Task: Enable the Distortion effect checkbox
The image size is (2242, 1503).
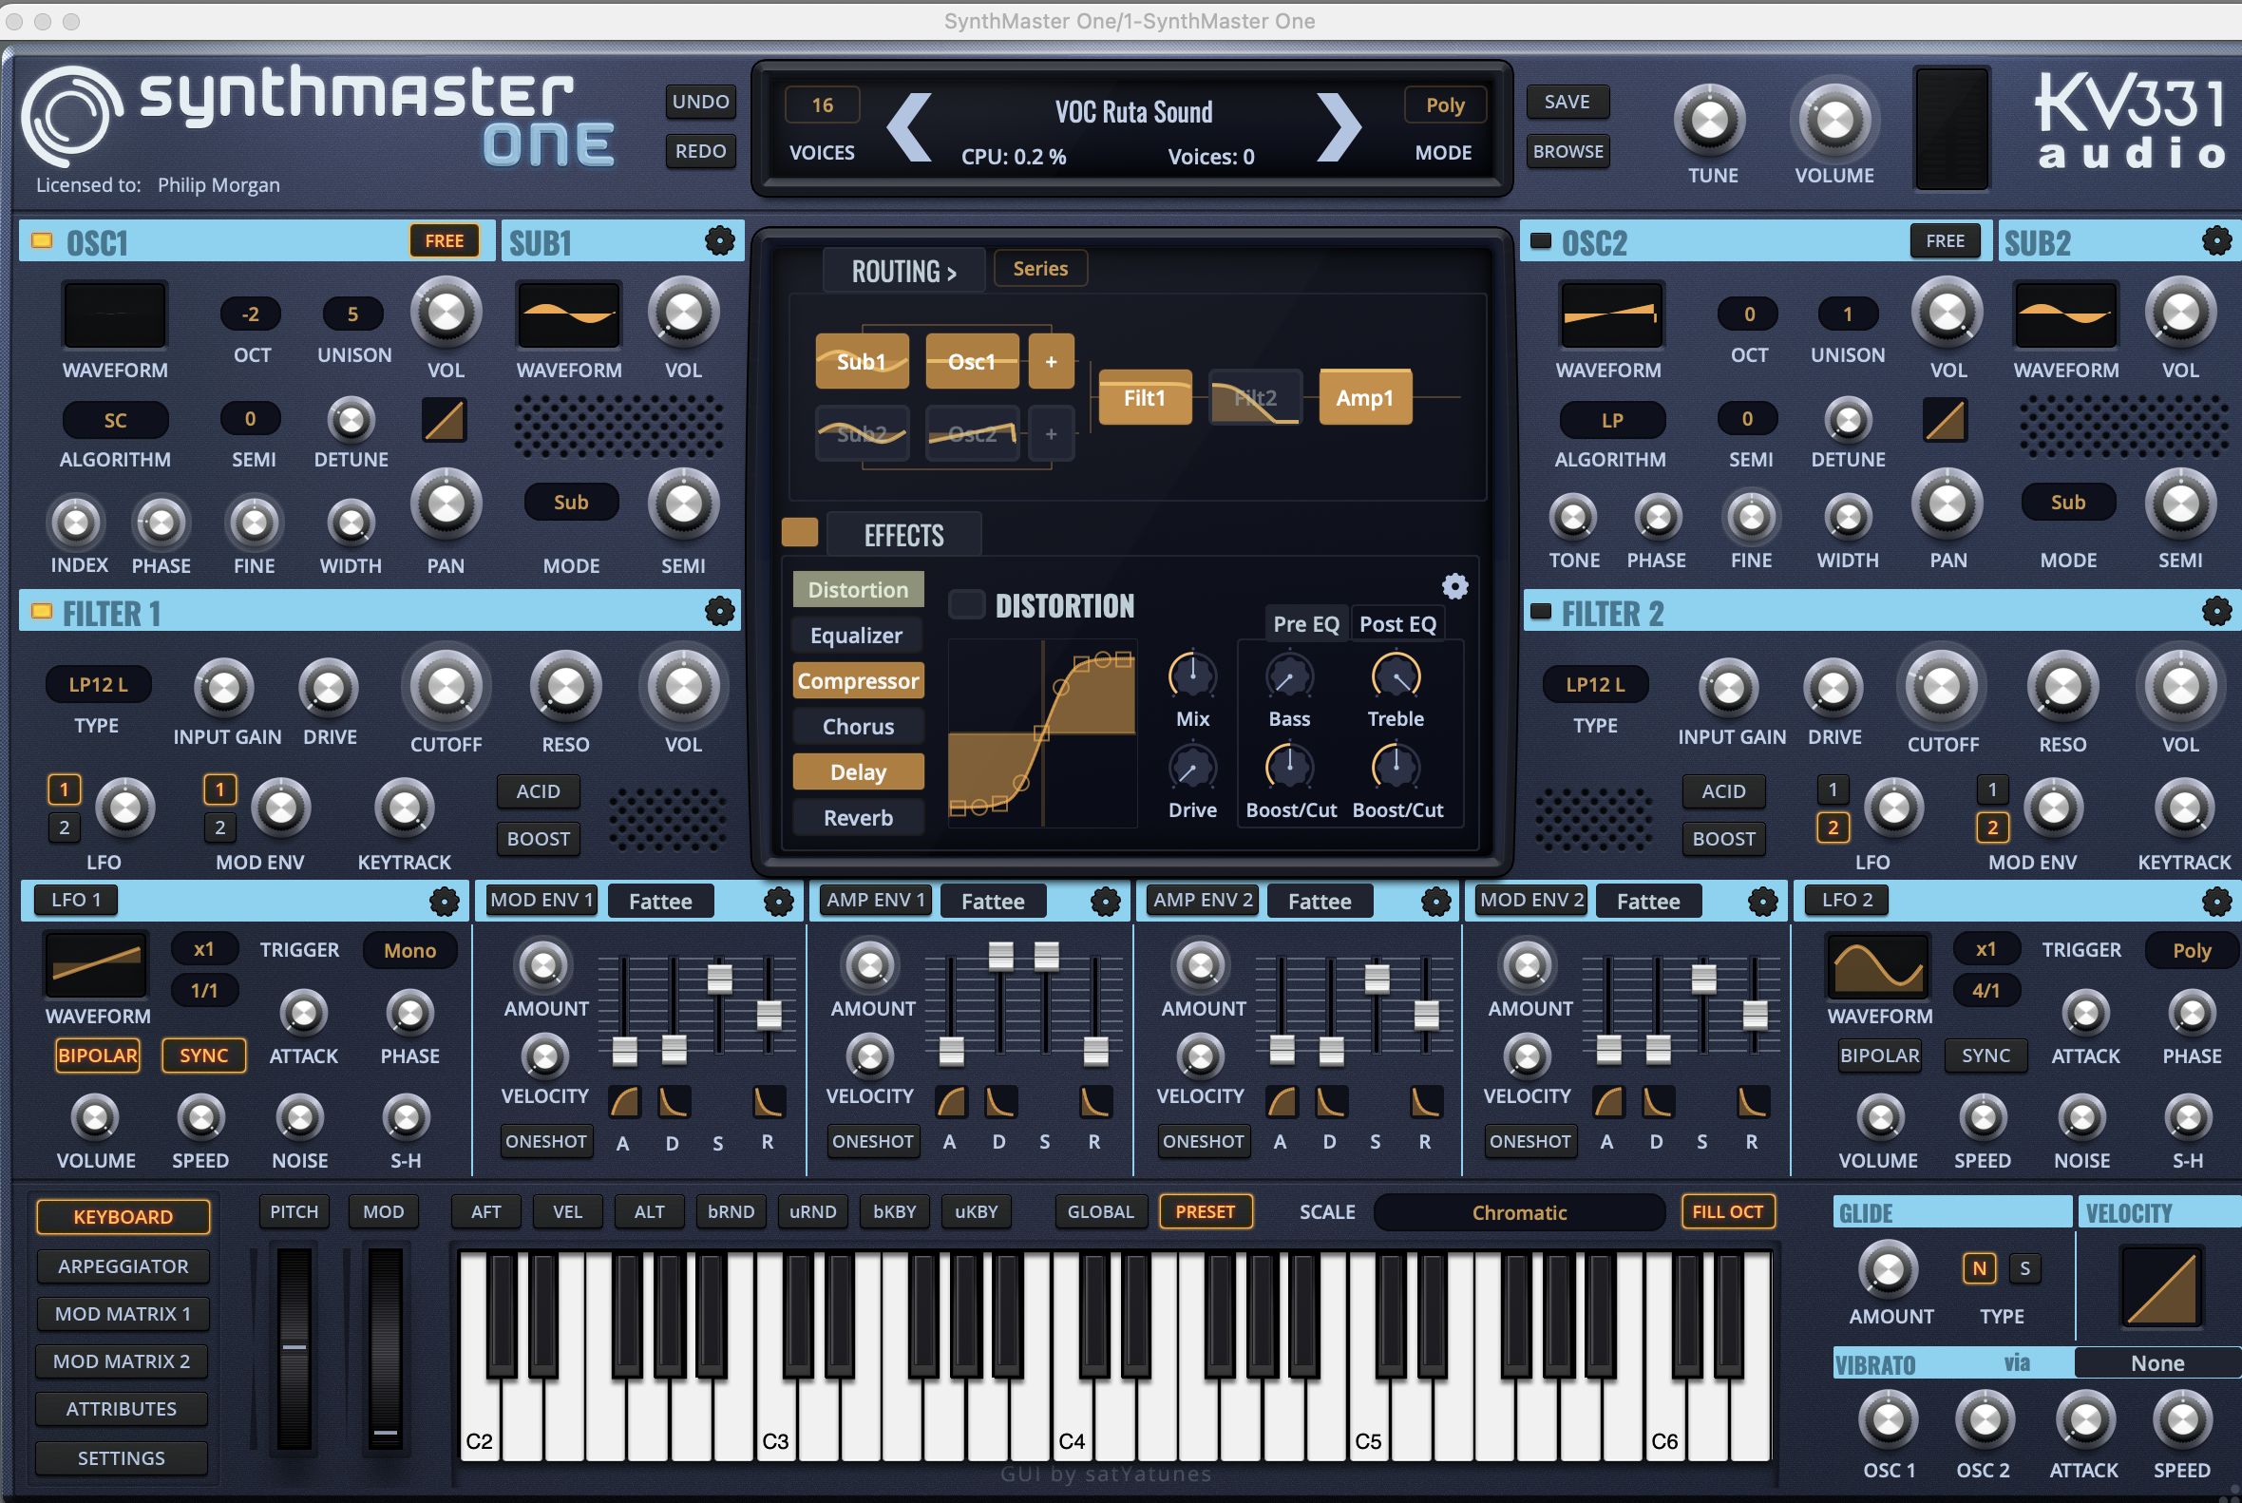Action: [966, 605]
